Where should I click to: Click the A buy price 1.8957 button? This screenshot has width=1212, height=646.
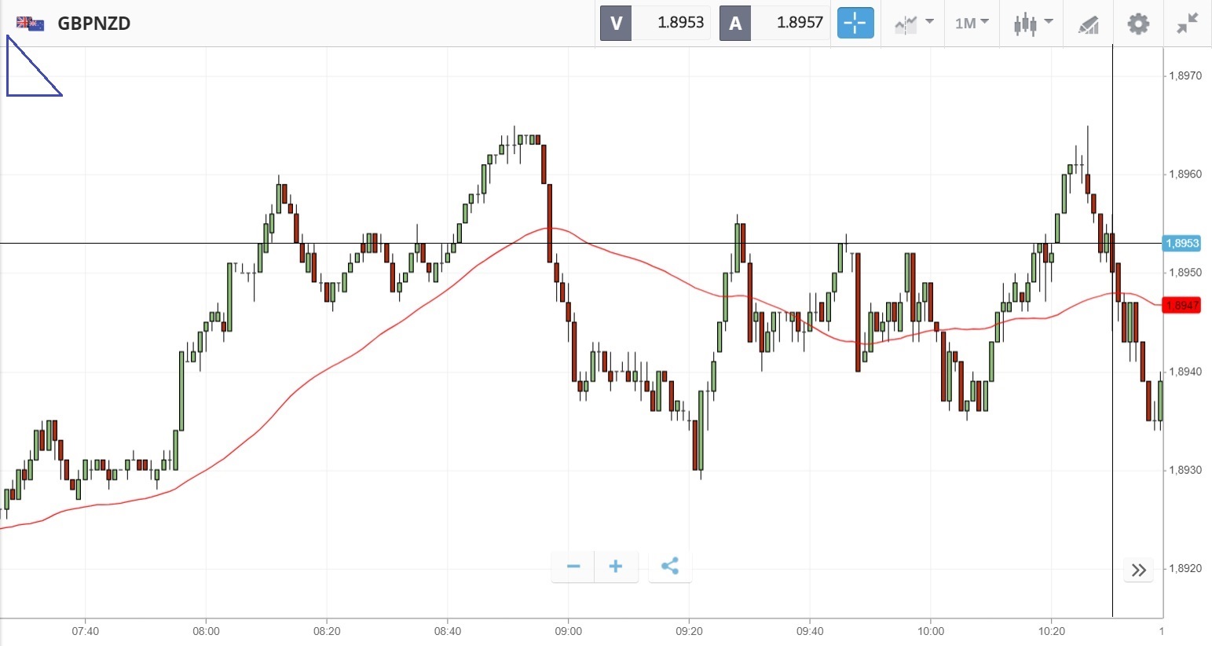point(774,23)
